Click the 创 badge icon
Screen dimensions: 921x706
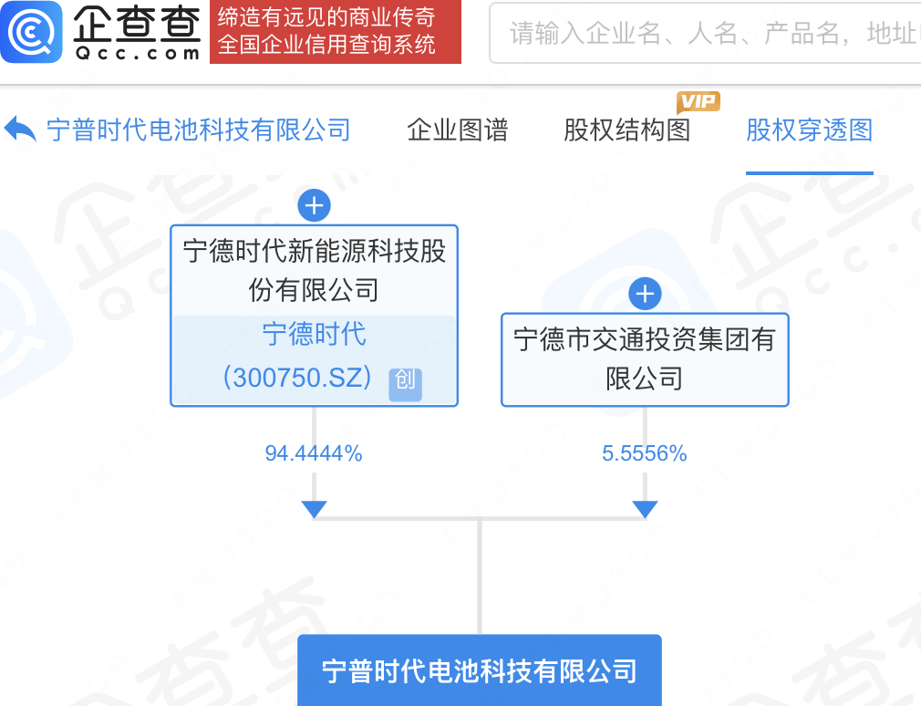405,384
